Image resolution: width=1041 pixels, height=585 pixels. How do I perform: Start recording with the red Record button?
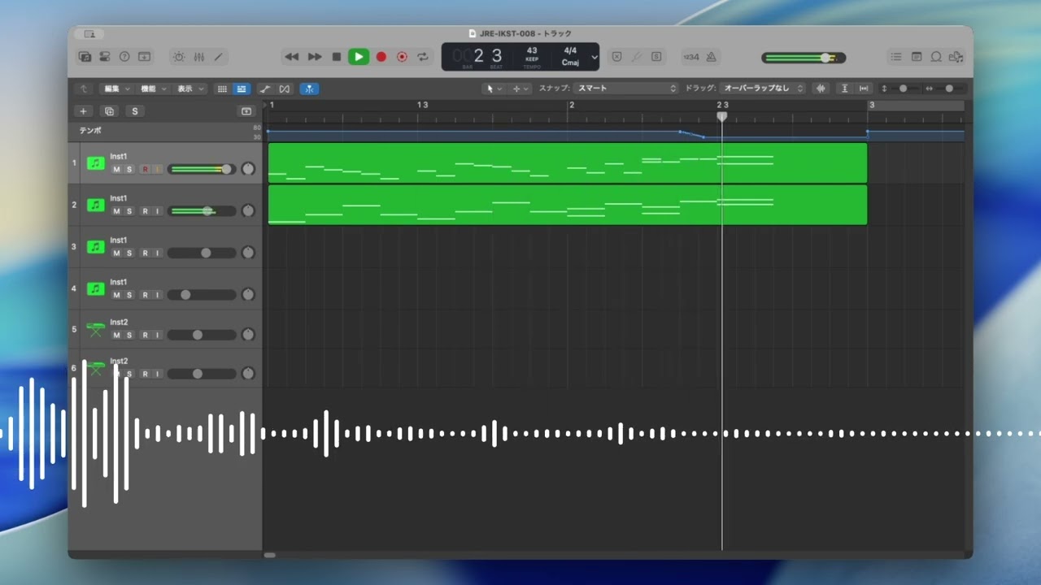pyautogui.click(x=381, y=57)
